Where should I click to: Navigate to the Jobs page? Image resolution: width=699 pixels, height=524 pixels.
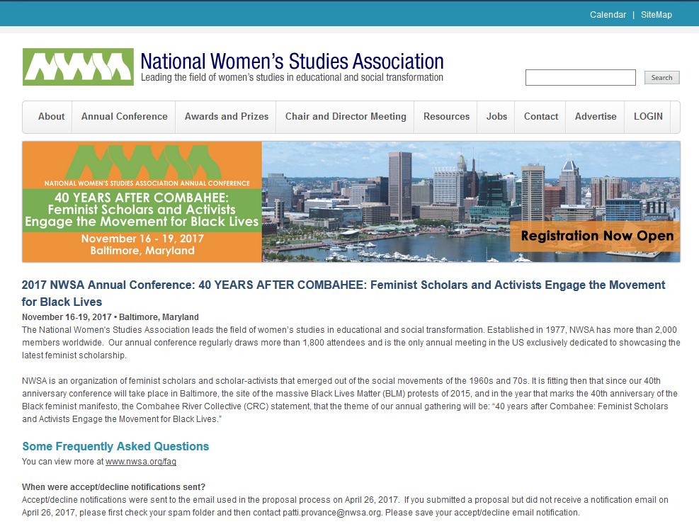496,117
